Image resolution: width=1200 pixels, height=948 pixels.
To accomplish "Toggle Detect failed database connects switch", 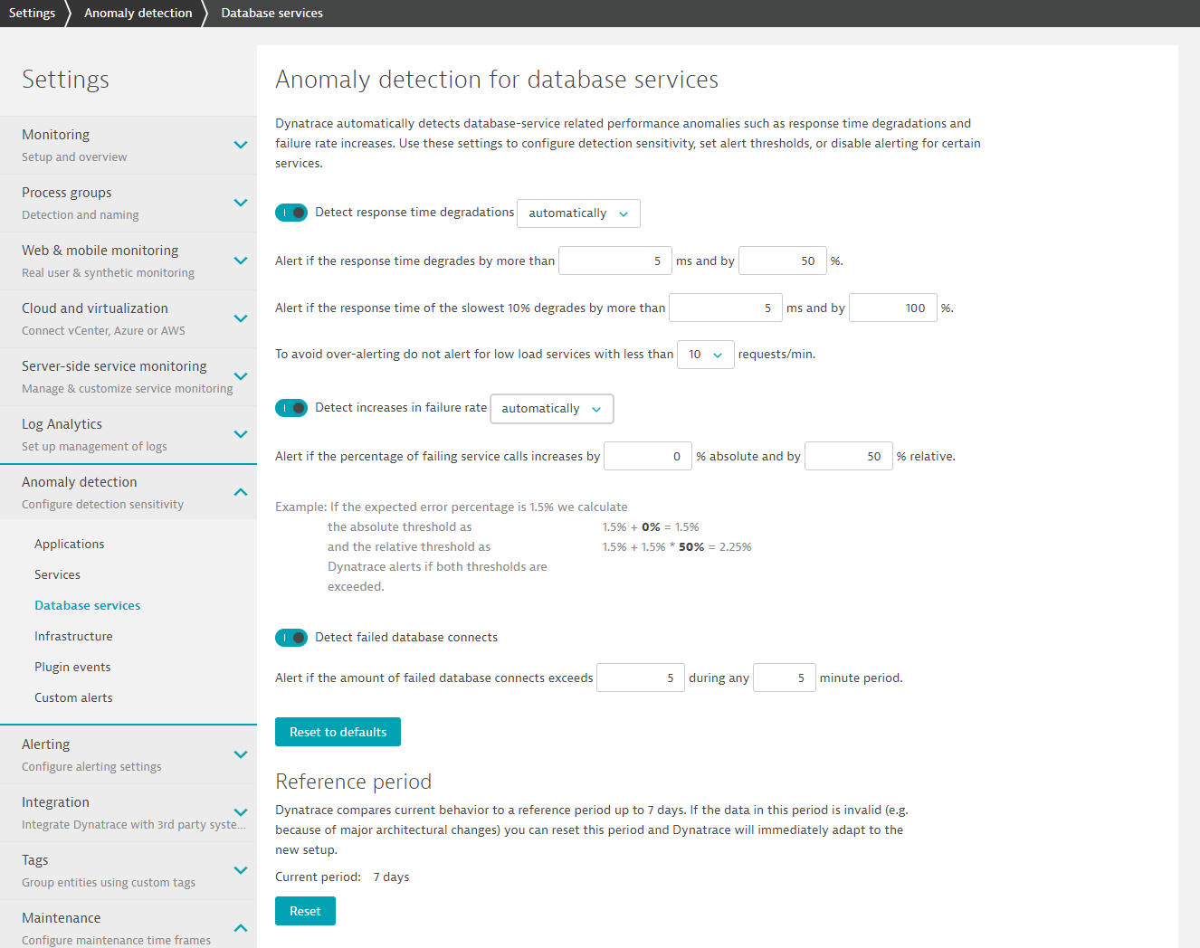I will (x=291, y=638).
